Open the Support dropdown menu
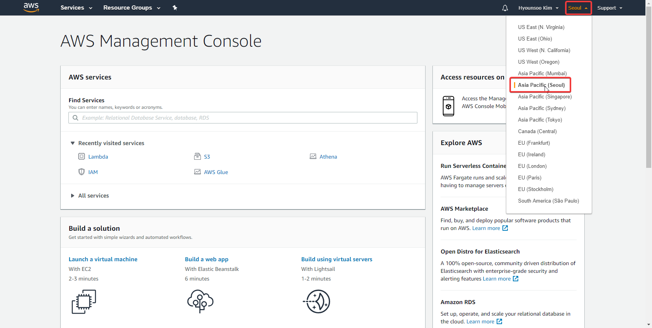Screen dimensions: 652x328 click(609, 8)
